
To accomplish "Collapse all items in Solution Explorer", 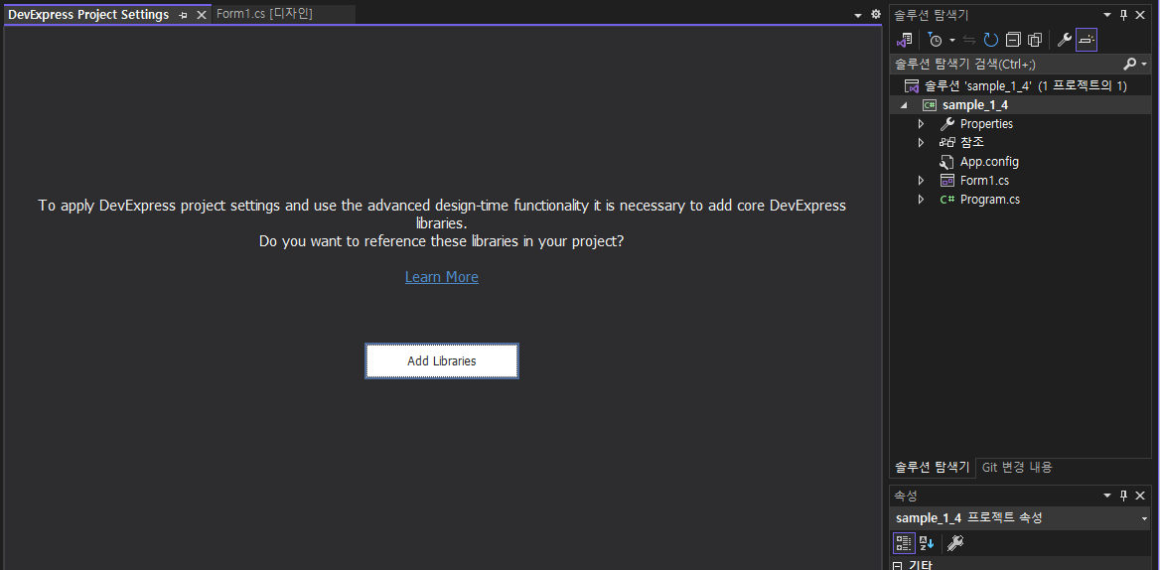I will pyautogui.click(x=1014, y=40).
